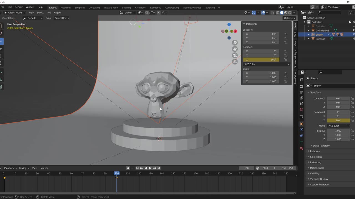Open Render properties tab icon
This screenshot has width=355, height=199.
(301, 86)
